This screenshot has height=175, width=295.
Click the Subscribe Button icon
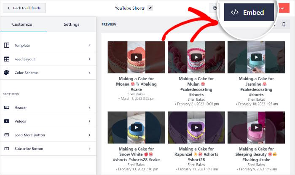click(x=7, y=149)
